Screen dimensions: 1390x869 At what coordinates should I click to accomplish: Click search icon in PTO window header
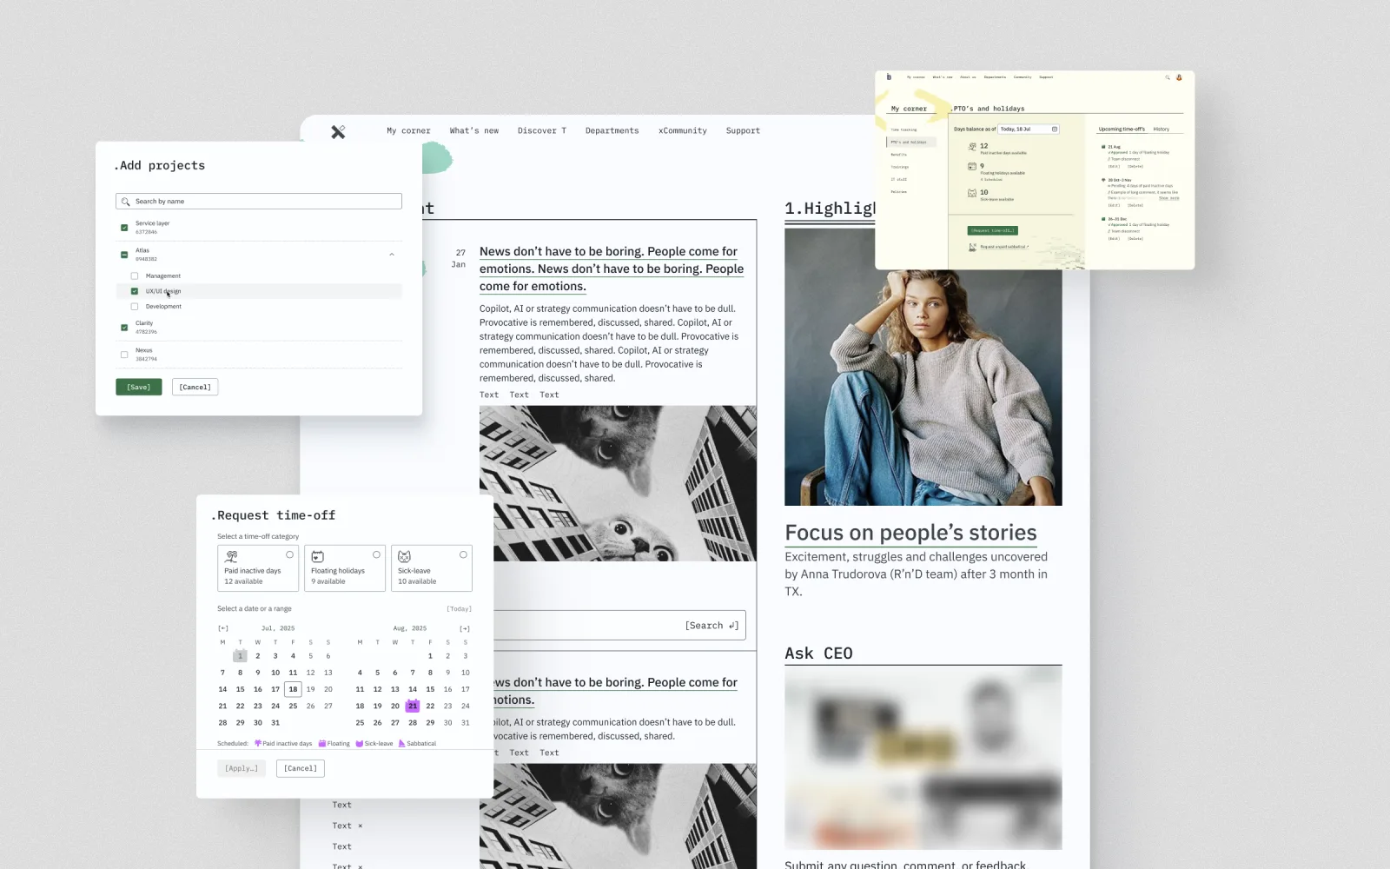(1168, 77)
